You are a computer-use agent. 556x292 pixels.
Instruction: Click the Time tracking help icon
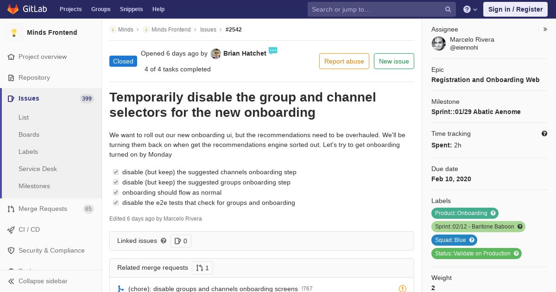point(544,133)
